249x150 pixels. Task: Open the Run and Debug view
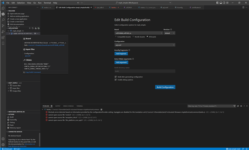[x=3, y=32]
